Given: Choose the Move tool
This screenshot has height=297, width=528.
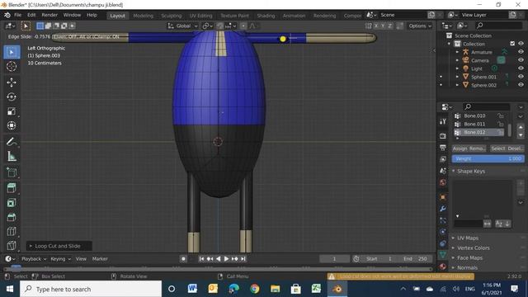Looking at the screenshot, I should (12, 82).
